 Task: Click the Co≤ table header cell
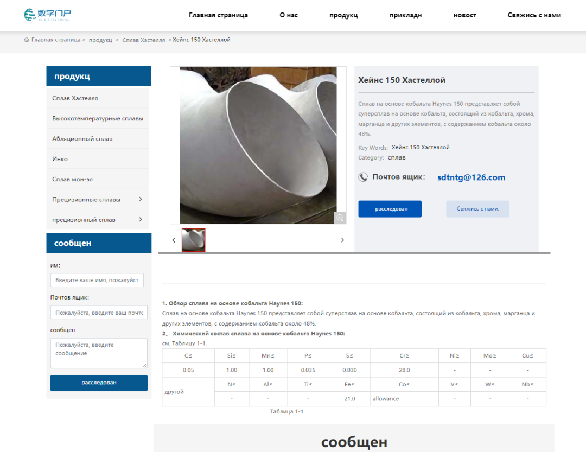pos(404,384)
